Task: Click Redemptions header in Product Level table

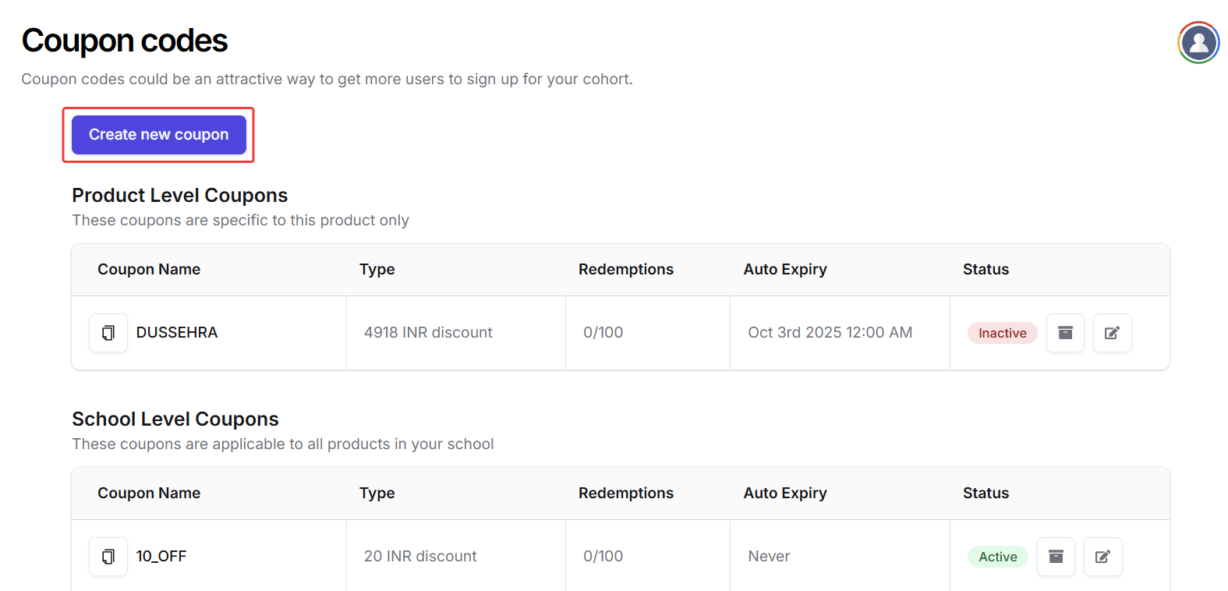Action: click(x=625, y=270)
